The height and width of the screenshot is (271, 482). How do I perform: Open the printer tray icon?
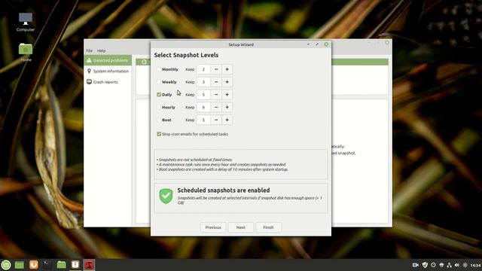pos(441,265)
